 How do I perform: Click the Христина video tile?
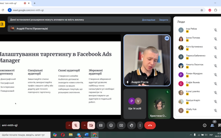click(159, 104)
